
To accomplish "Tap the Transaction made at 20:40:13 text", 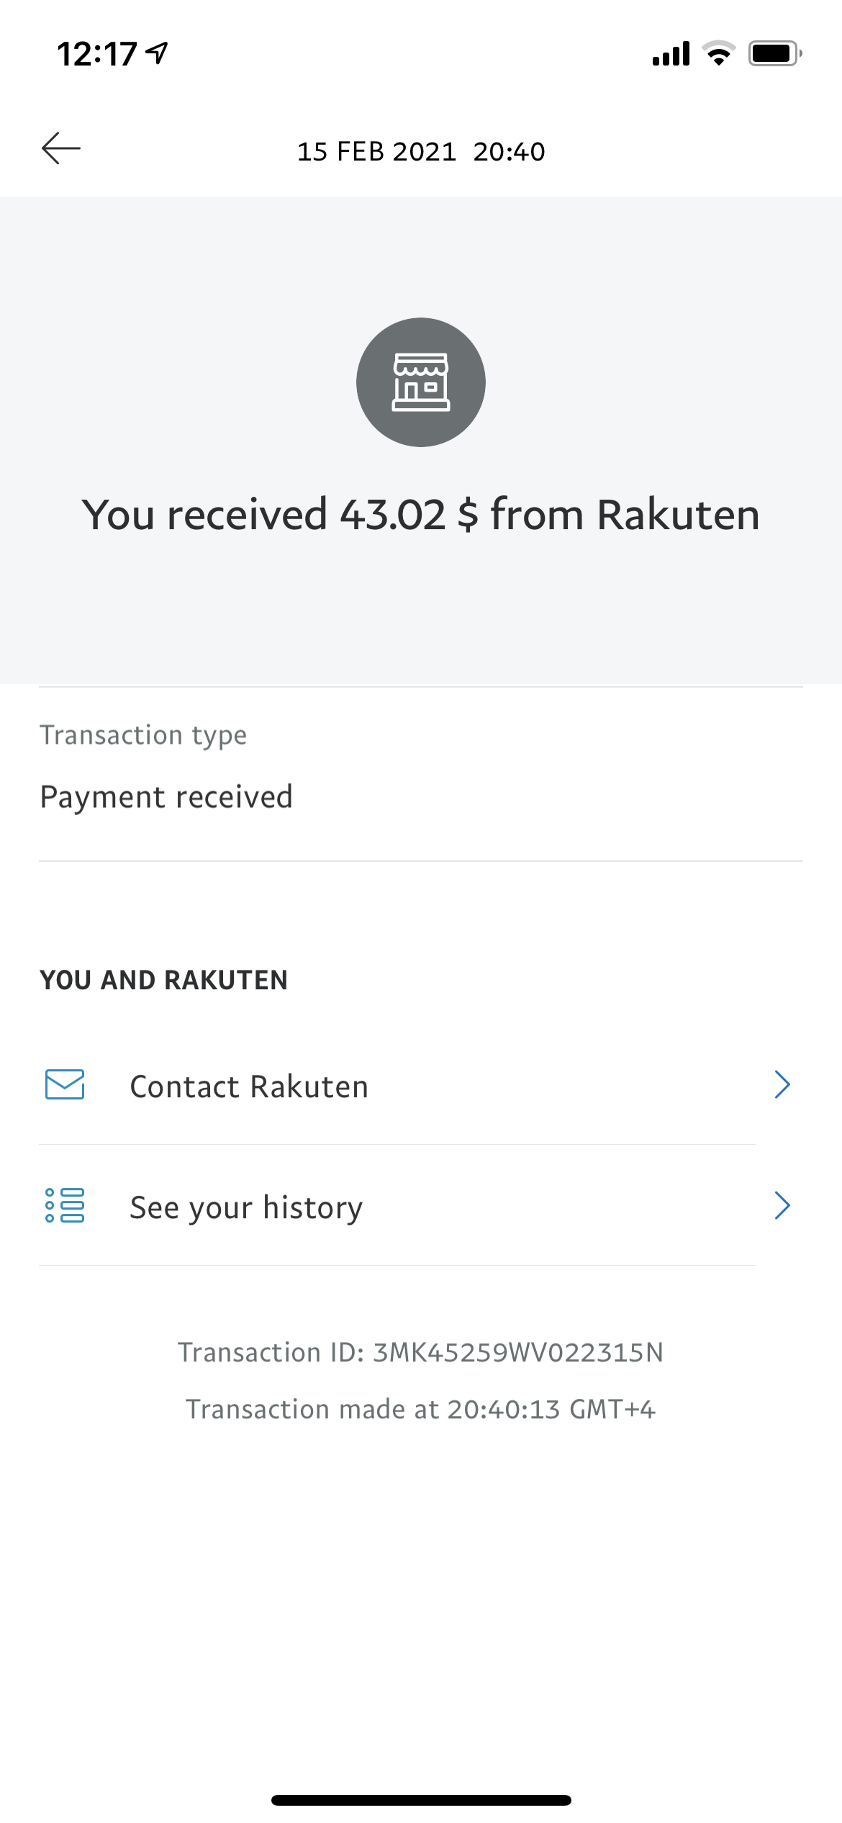I will [421, 1409].
